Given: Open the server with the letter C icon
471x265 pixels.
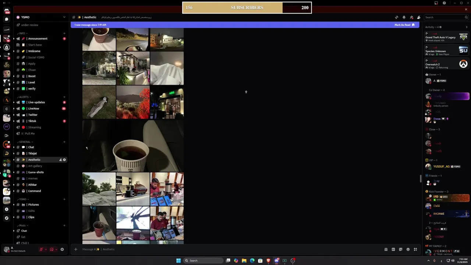Looking at the screenshot, I should 7,109.
